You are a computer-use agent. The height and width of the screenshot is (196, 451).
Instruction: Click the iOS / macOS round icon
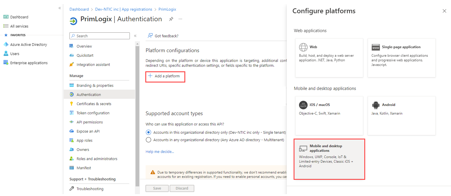(303, 105)
